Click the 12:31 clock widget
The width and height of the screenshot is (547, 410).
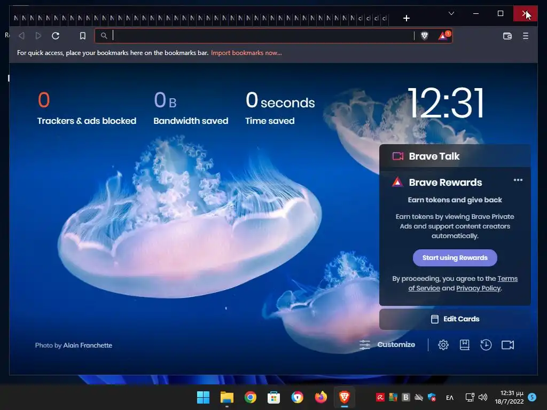pyautogui.click(x=446, y=103)
